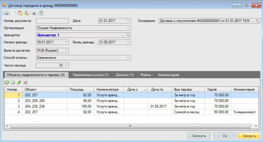
Task: Click the row number 4 cell
Action: pyautogui.click(x=14, y=112)
